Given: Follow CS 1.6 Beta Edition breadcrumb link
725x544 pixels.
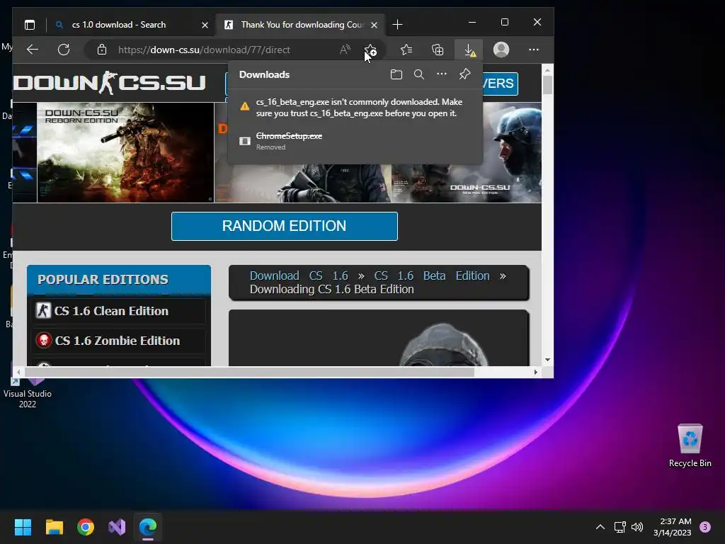Looking at the screenshot, I should click(432, 276).
